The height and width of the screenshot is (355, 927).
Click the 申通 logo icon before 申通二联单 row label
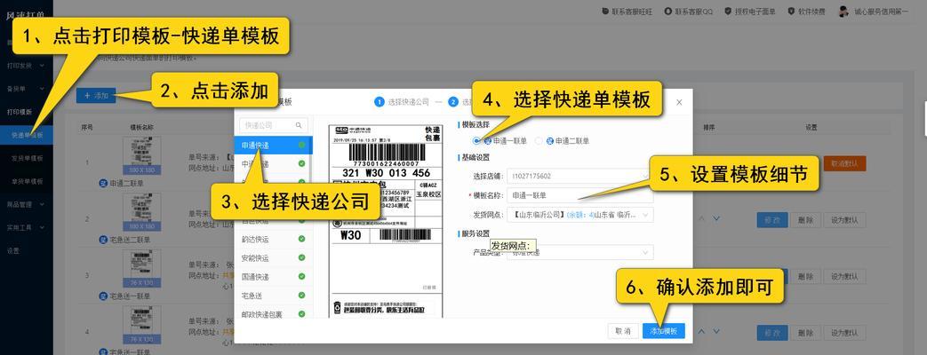(x=103, y=183)
